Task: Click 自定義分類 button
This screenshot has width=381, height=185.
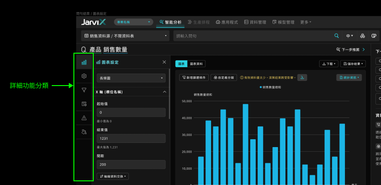Action: [224, 78]
